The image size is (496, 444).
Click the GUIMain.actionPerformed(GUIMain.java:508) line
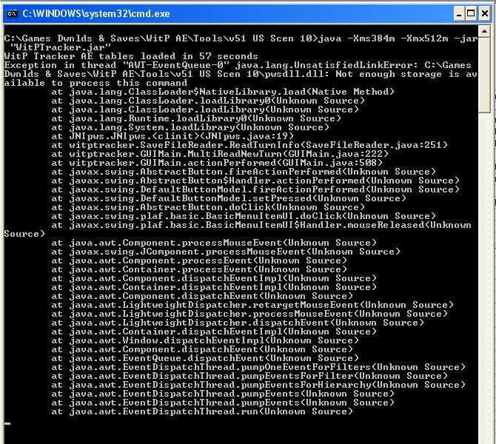[217, 163]
